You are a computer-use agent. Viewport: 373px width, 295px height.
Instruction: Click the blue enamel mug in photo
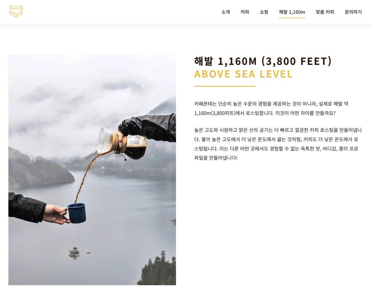click(x=76, y=213)
